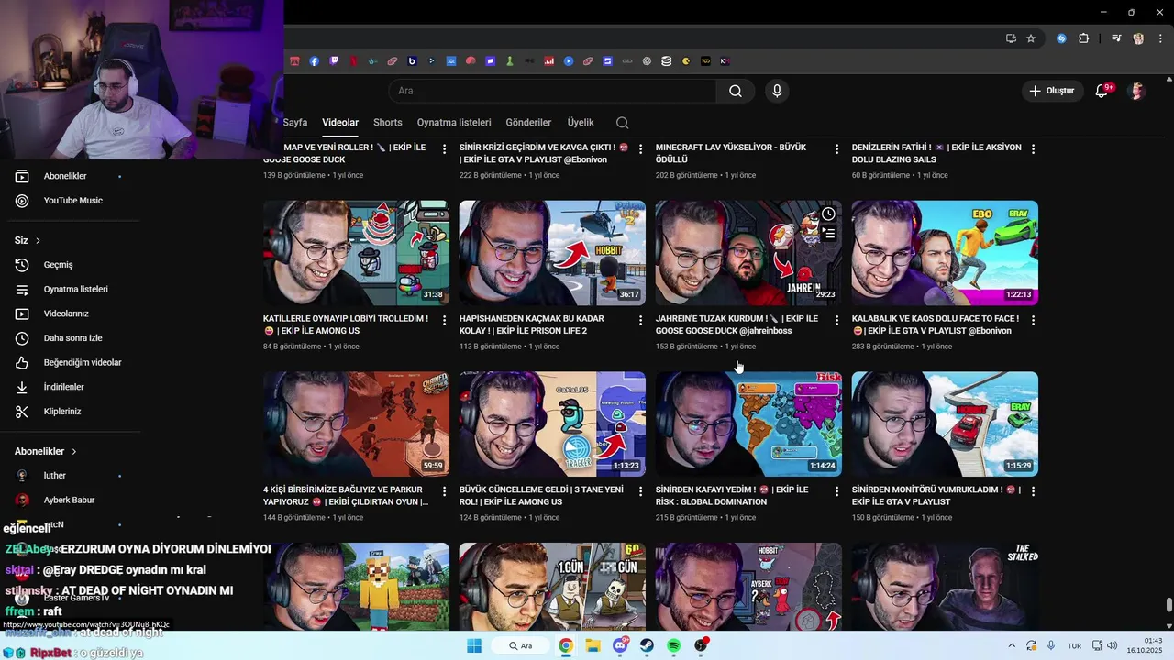Click the page vertical scrollbar thumb
The height and width of the screenshot is (660, 1174).
1168,606
